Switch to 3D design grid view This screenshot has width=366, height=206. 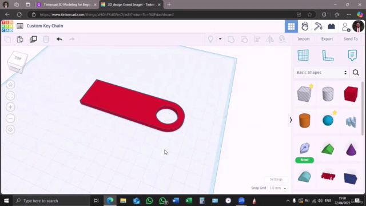(x=291, y=26)
